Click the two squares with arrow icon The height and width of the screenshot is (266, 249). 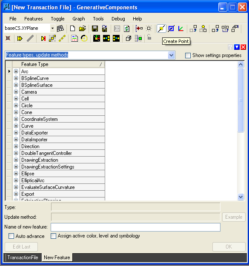[x=215, y=29]
